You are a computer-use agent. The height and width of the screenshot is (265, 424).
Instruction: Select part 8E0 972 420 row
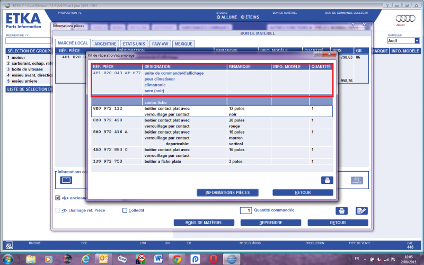click(212, 123)
